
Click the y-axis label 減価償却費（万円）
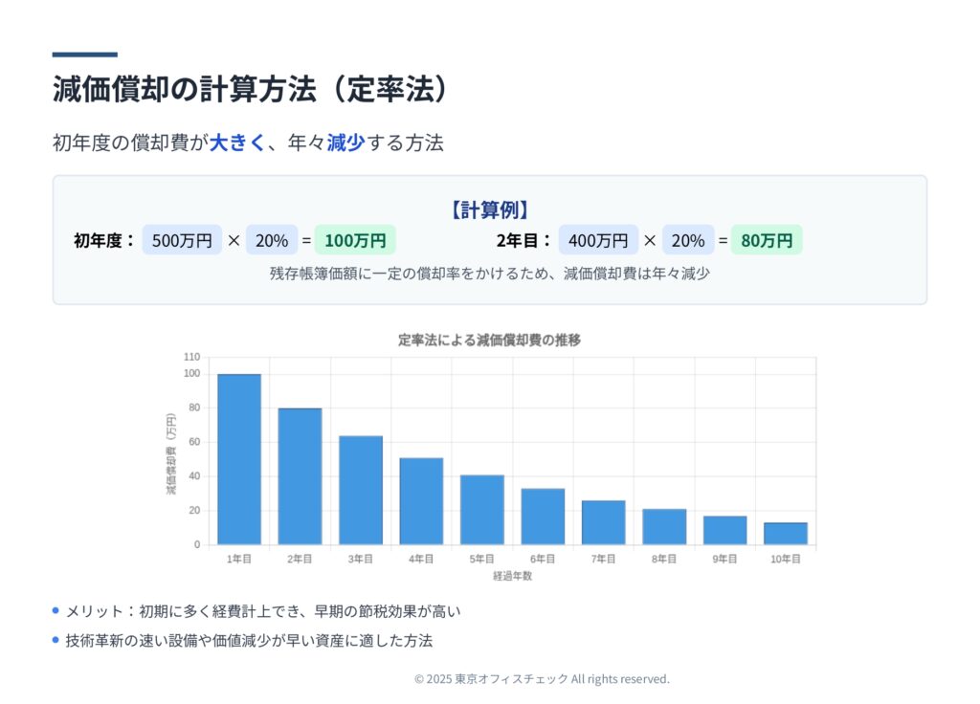click(171, 453)
